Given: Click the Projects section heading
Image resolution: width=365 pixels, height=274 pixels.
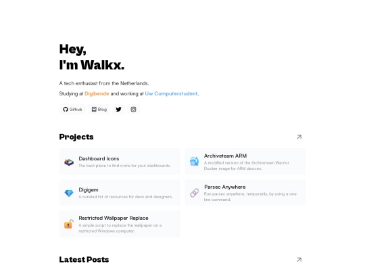Looking at the screenshot, I should point(76,137).
